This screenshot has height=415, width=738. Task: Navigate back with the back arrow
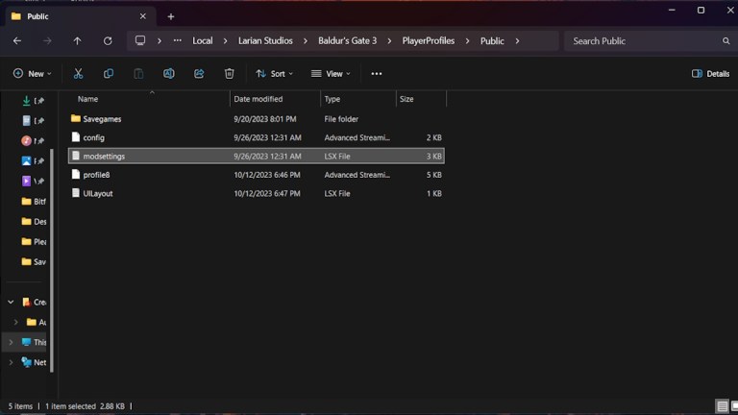pyautogui.click(x=17, y=41)
